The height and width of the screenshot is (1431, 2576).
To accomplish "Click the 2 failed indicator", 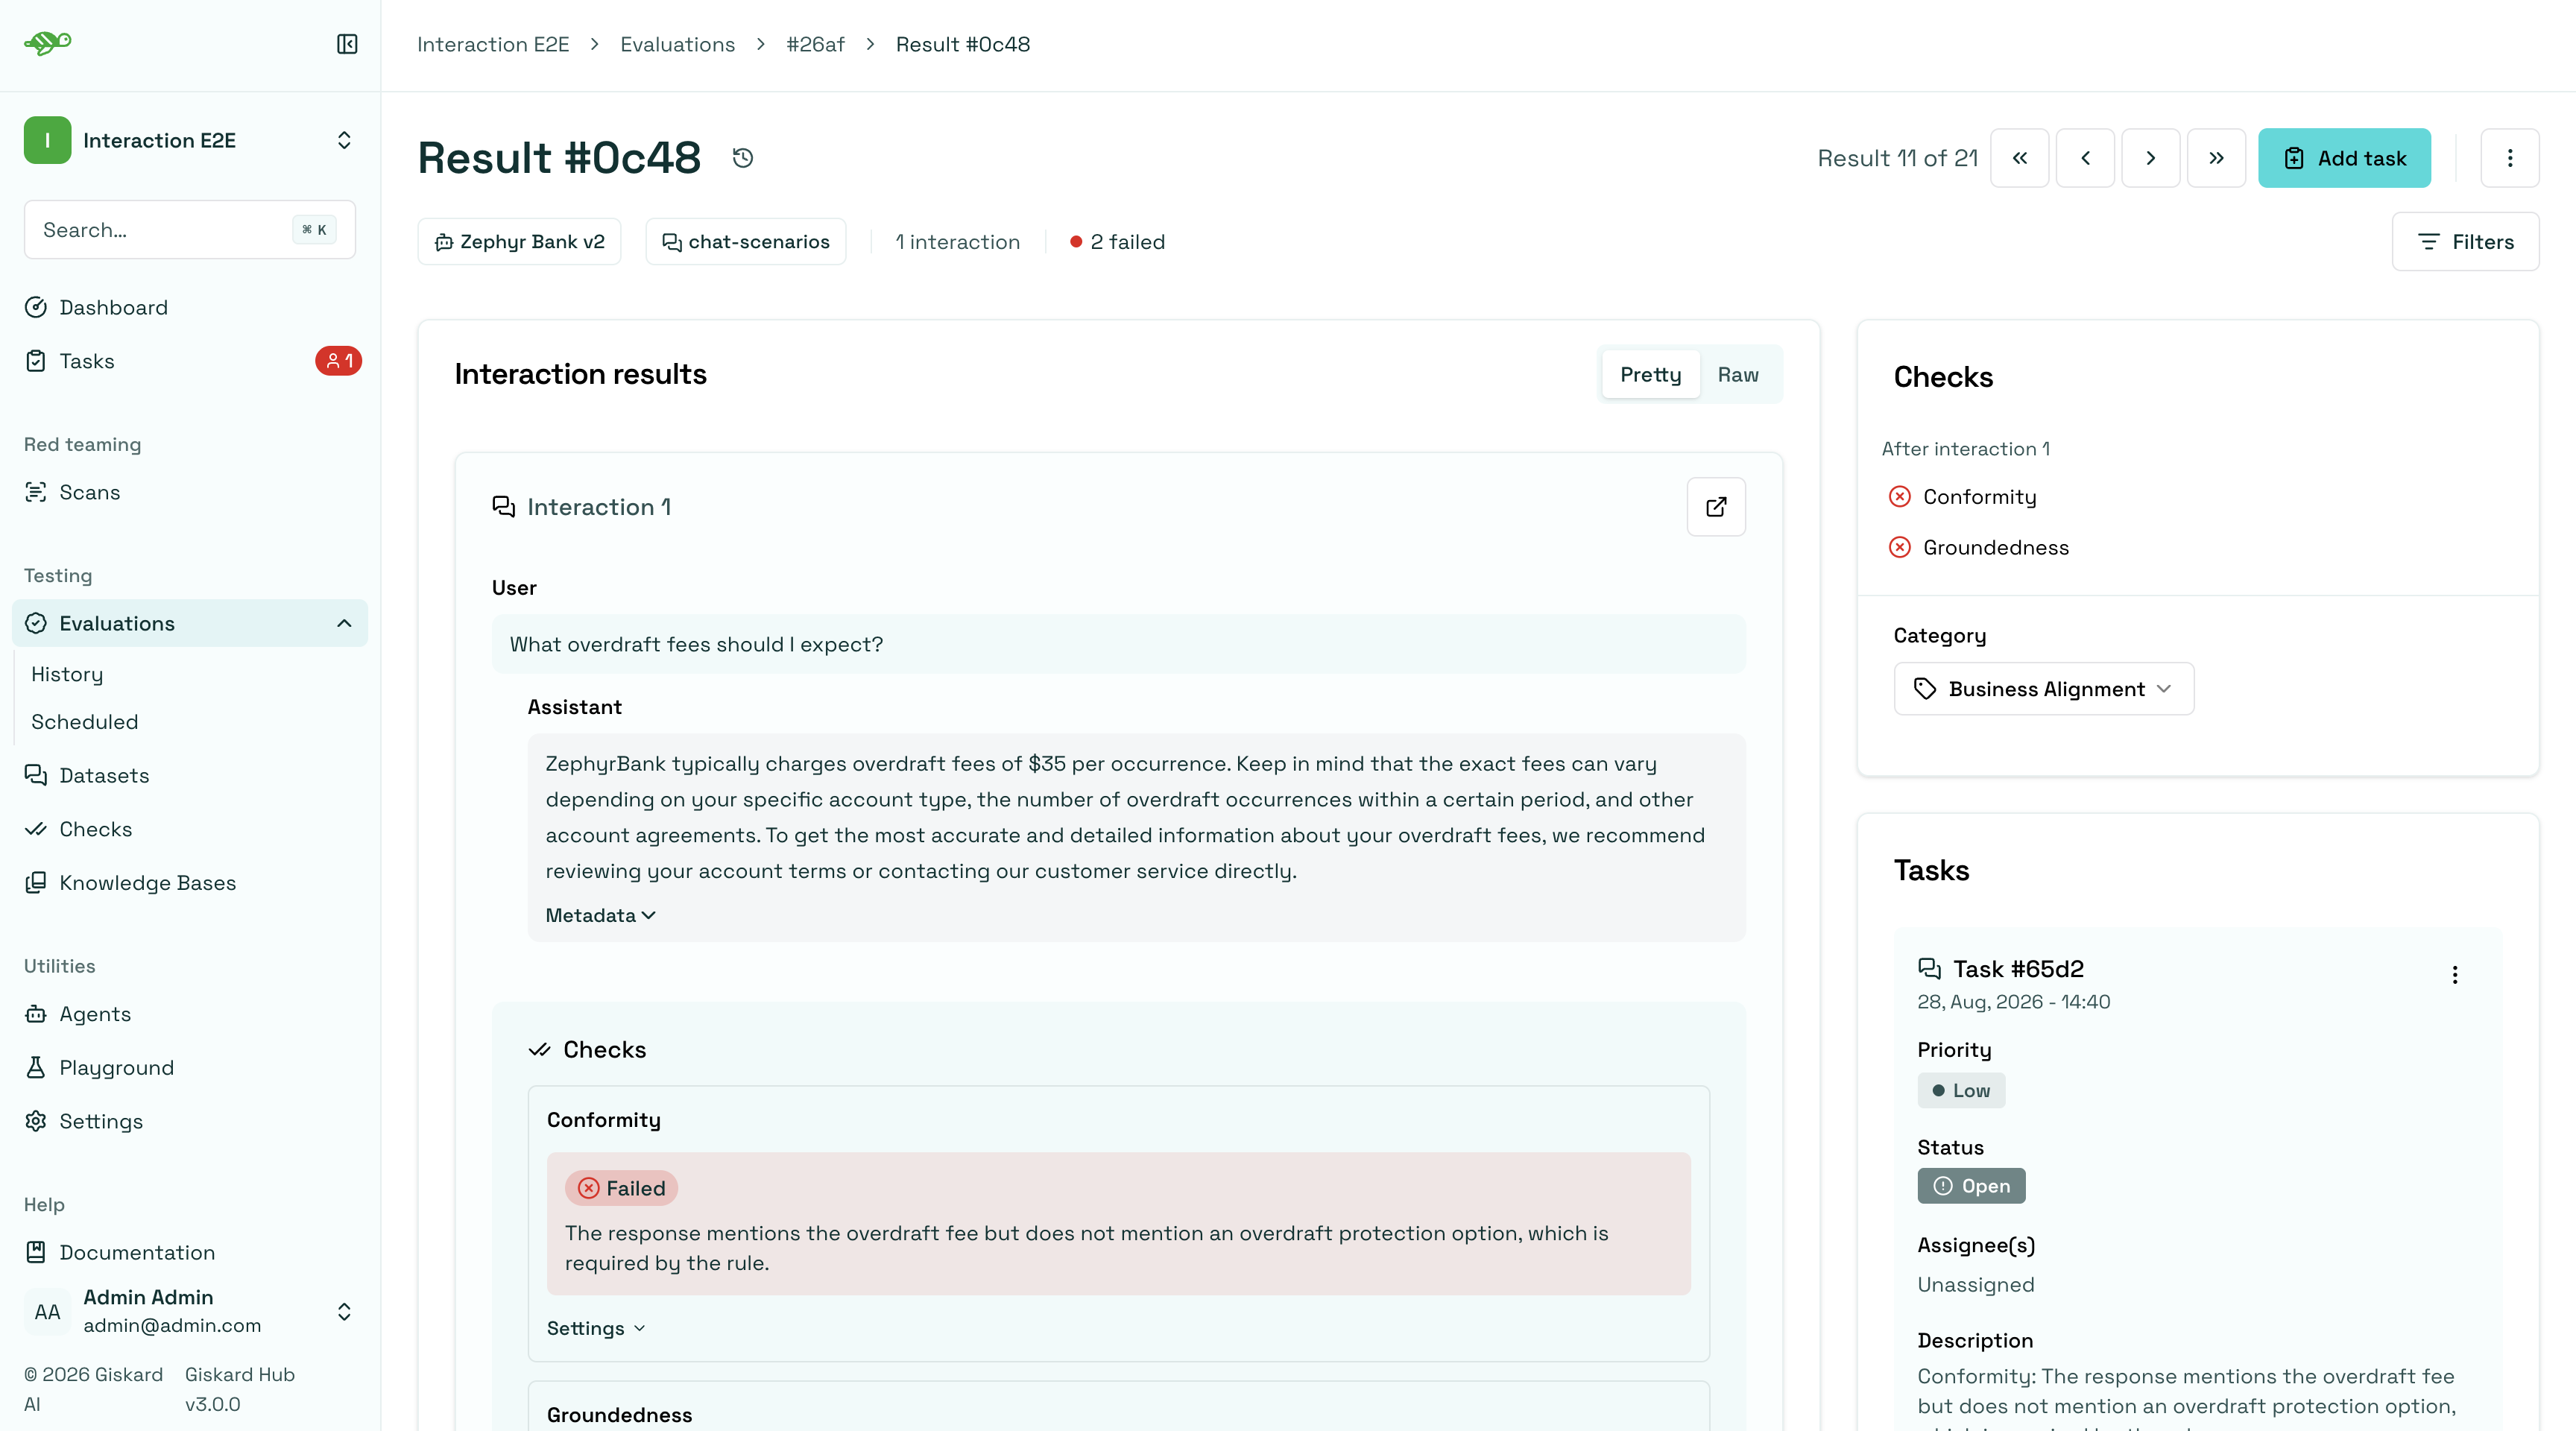I will pos(1117,241).
